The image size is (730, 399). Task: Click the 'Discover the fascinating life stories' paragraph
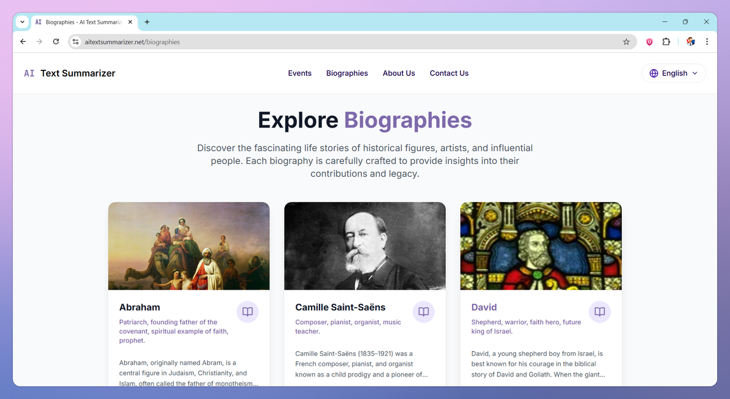coord(365,161)
